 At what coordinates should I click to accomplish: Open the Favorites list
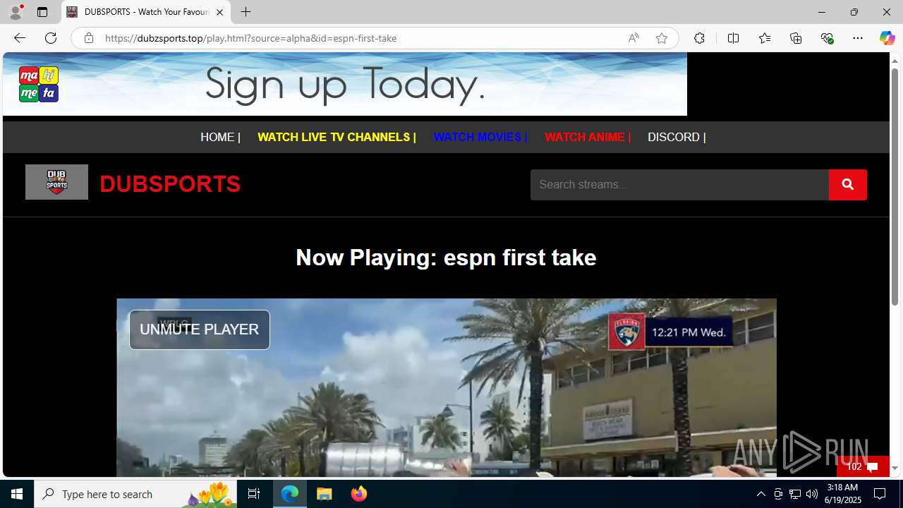coord(765,38)
